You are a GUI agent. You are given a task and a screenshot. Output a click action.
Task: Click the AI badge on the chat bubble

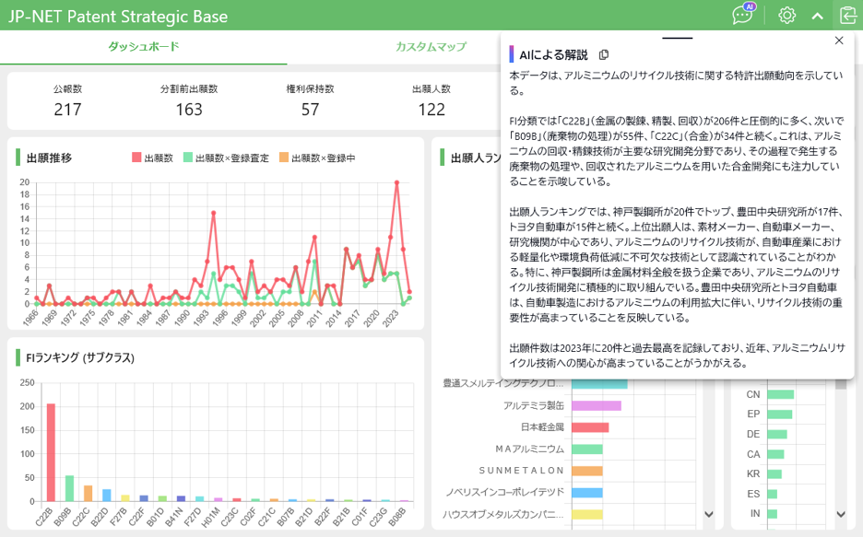(x=750, y=6)
